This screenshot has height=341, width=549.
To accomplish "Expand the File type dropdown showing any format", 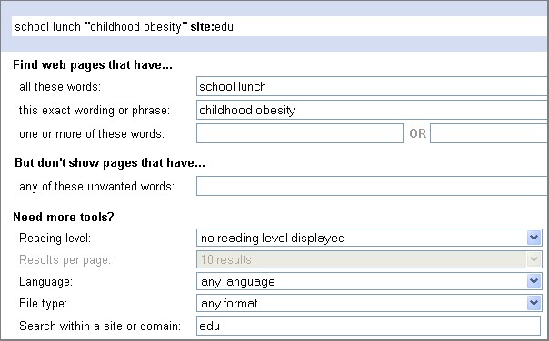I will point(369,303).
